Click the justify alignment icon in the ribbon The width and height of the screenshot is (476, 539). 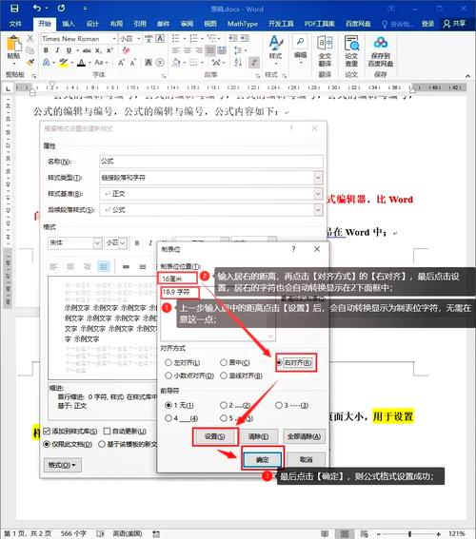(x=210, y=50)
